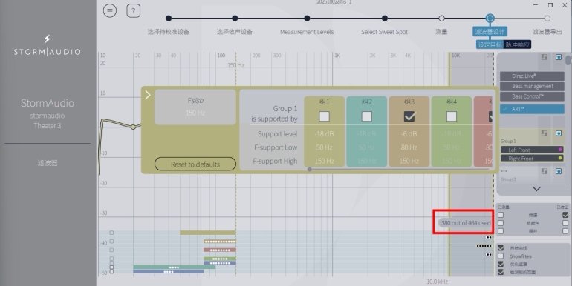Go to Measurement Levels step dot
The image size is (572, 286).
tap(307, 19)
